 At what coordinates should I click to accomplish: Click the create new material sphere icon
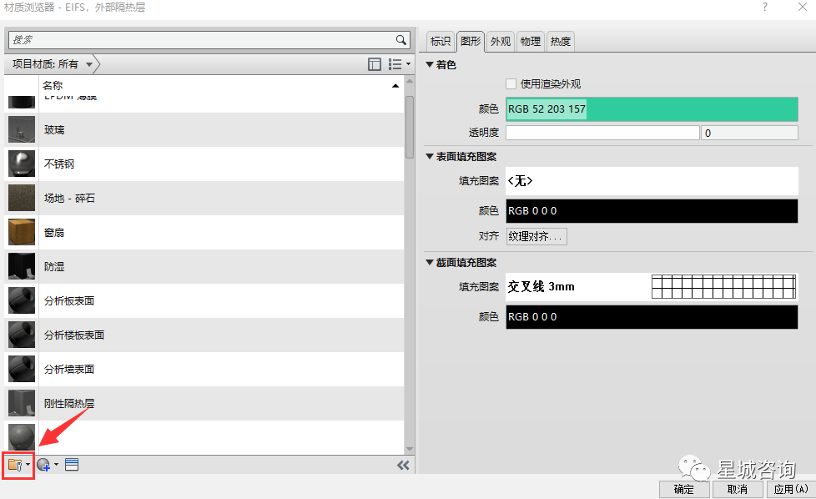pos(44,465)
